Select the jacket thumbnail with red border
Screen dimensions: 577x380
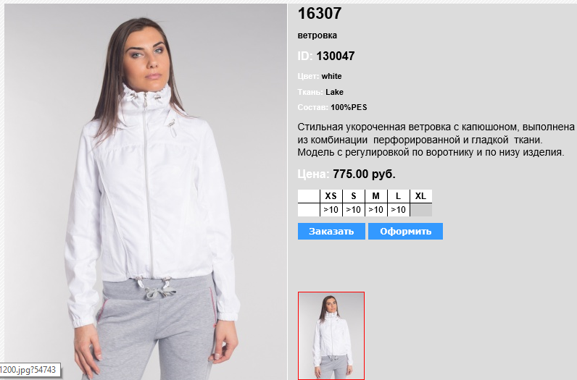(x=331, y=336)
